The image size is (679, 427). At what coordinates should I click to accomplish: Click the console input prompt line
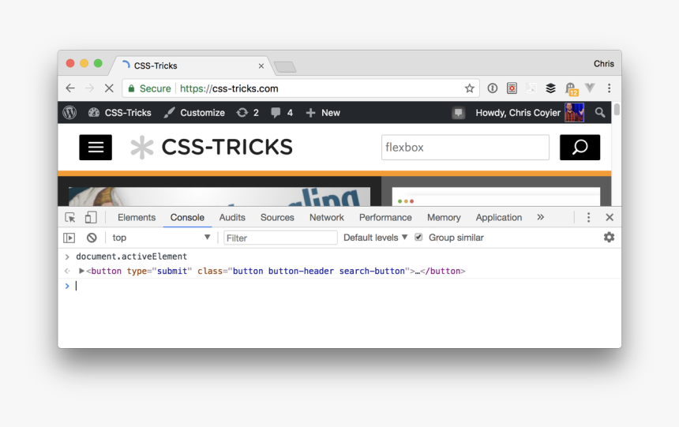pyautogui.click(x=339, y=286)
